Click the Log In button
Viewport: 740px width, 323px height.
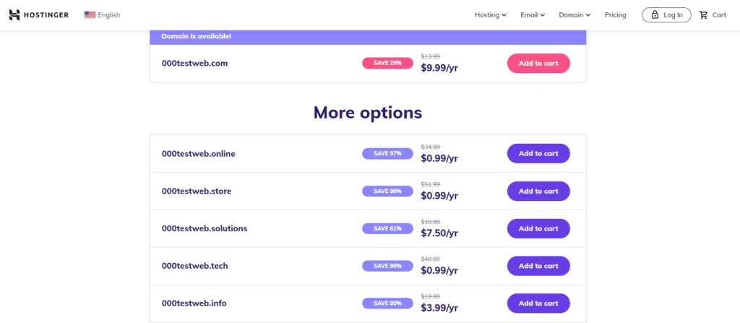pos(666,14)
